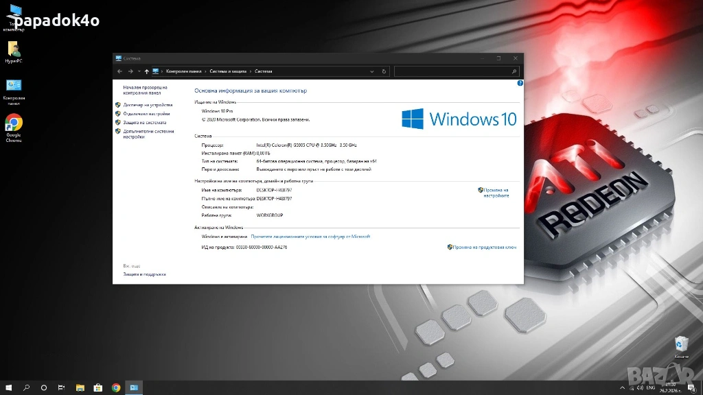
Task: Click the Control Panel search field
Action: point(453,71)
